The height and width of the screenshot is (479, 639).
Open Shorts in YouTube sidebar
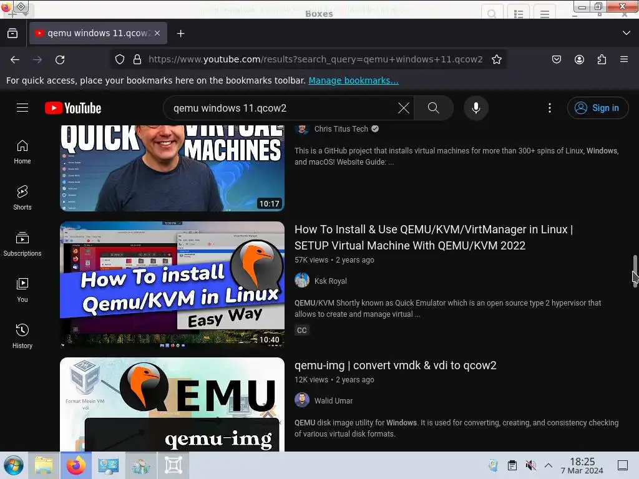pyautogui.click(x=22, y=198)
